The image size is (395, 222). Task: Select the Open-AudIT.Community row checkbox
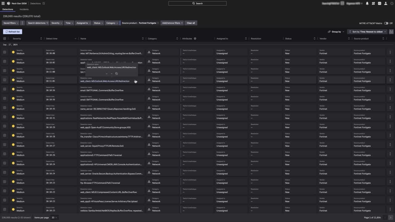[x=5, y=126]
